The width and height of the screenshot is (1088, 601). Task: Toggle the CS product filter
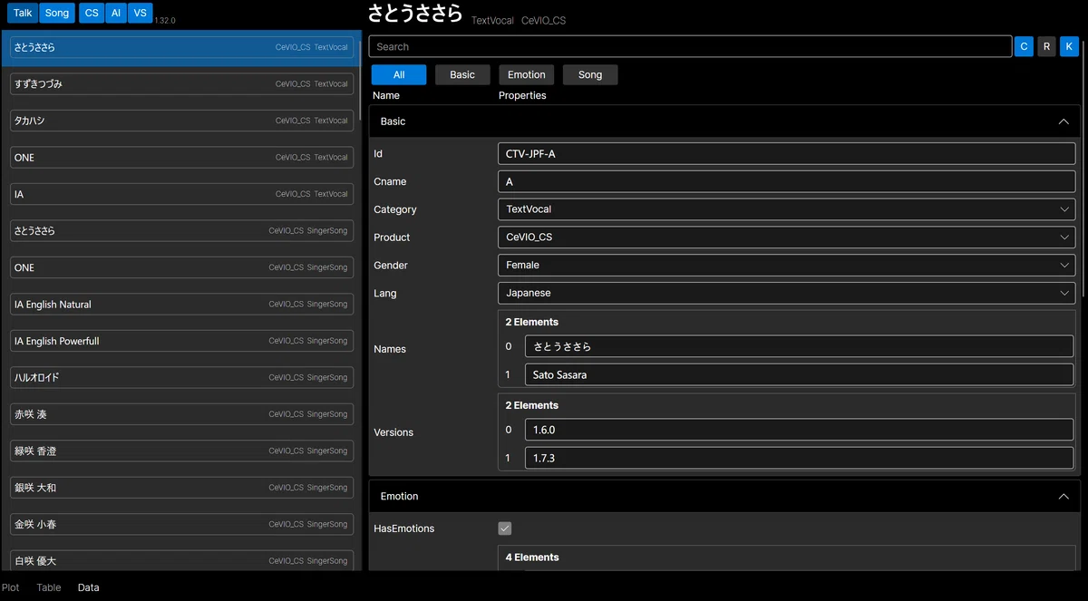92,13
